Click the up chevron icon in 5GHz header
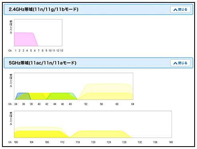This screenshot has height=149, width=197. [x=175, y=63]
